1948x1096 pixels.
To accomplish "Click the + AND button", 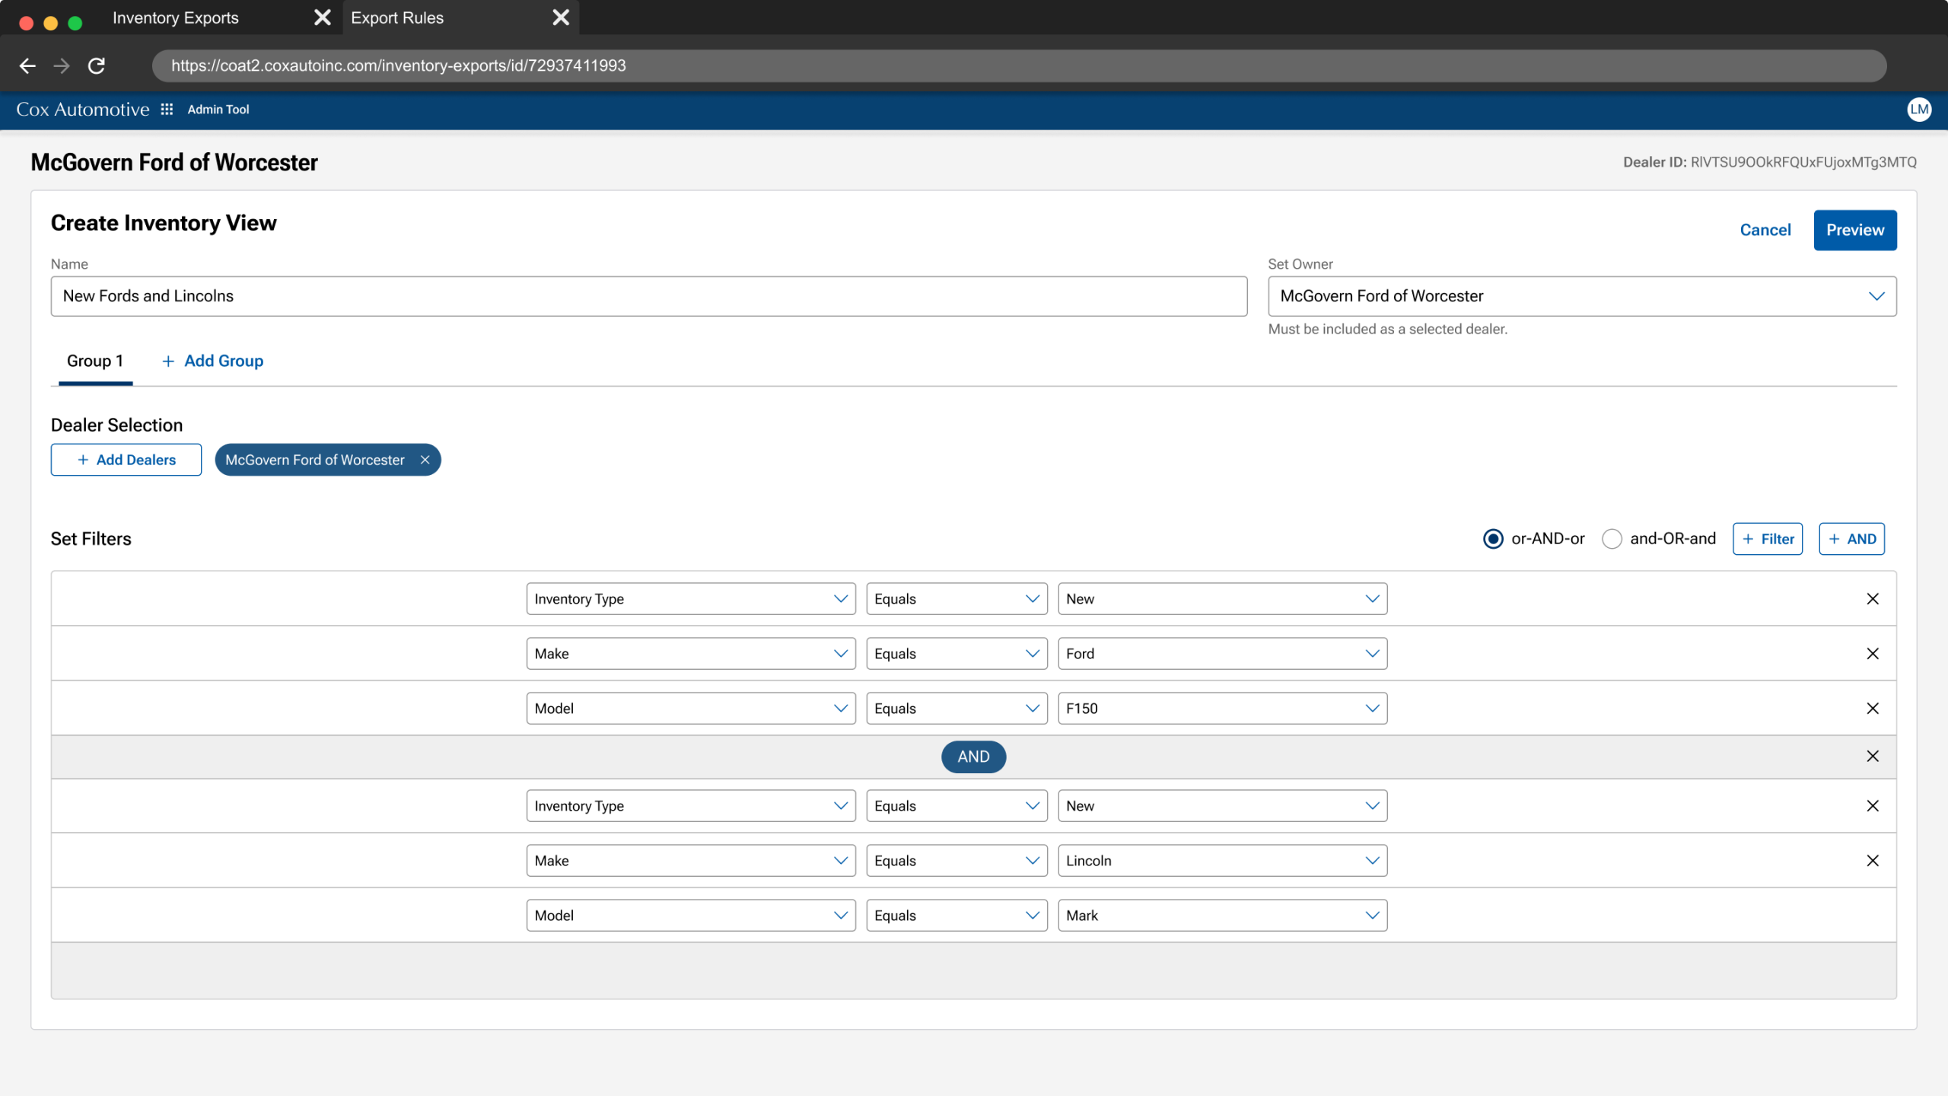I will click(1851, 539).
